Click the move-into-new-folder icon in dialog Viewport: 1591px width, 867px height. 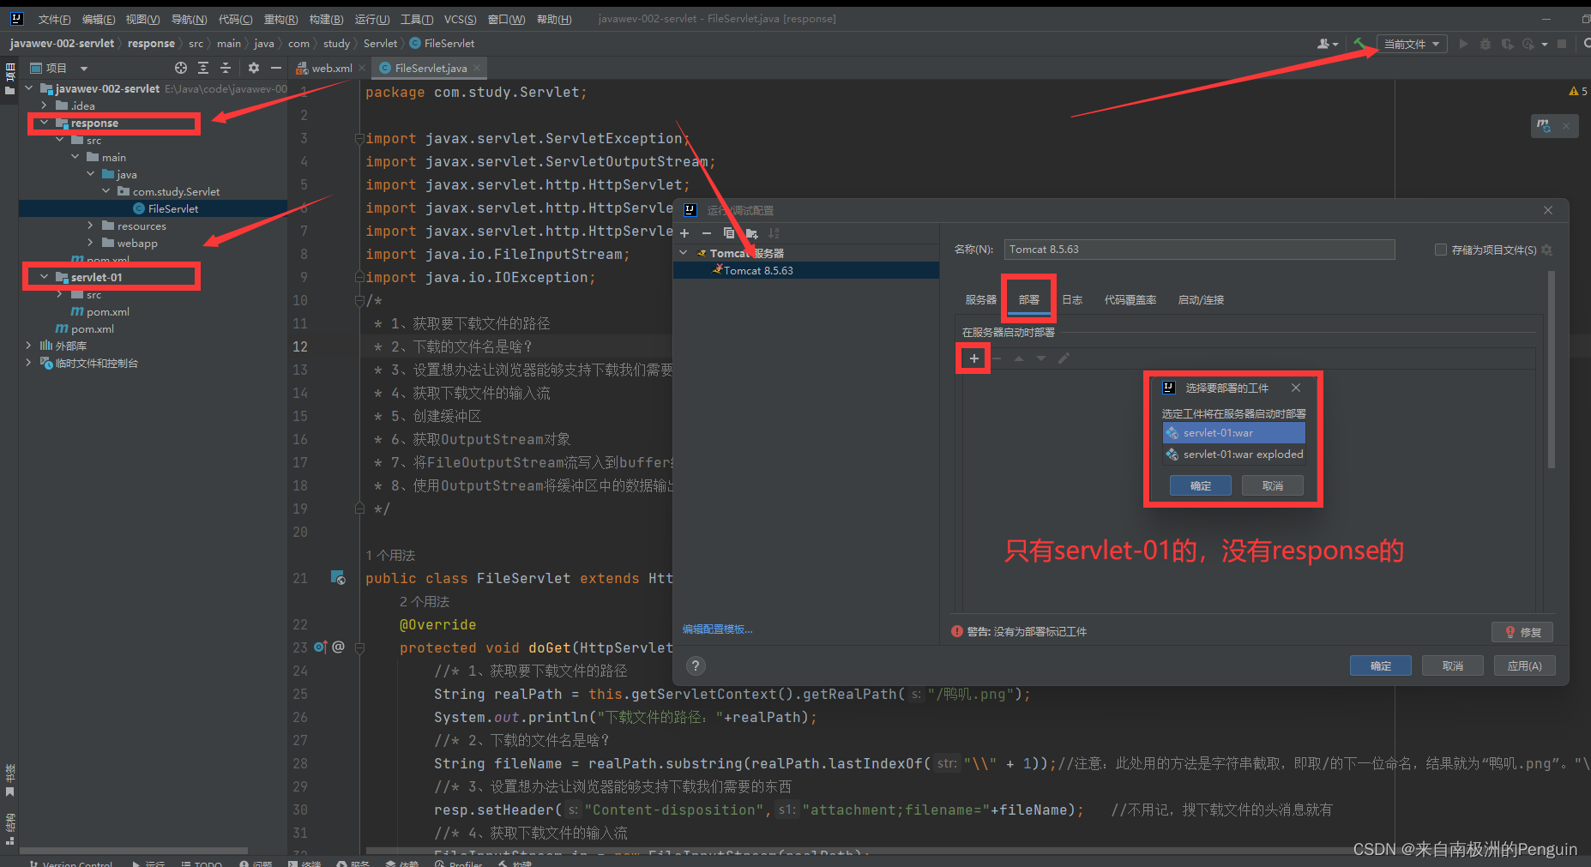(752, 233)
